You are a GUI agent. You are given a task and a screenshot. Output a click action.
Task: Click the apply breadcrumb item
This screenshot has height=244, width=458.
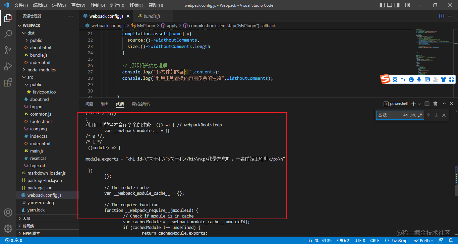pyautogui.click(x=170, y=25)
